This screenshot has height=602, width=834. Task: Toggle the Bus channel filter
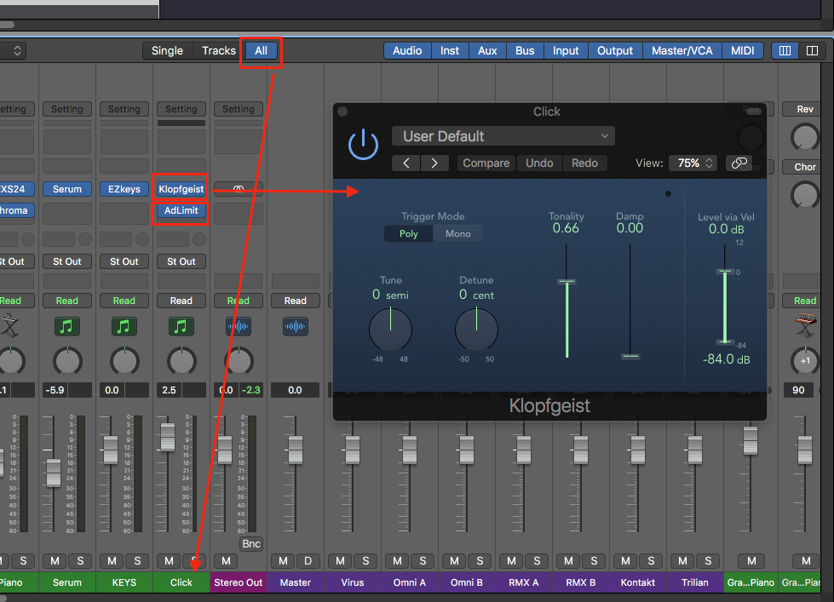click(x=525, y=50)
